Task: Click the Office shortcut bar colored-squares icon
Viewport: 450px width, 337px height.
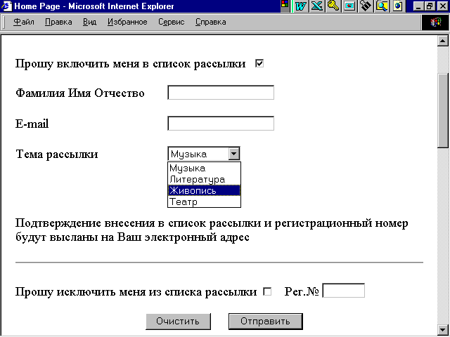Action: (285, 6)
